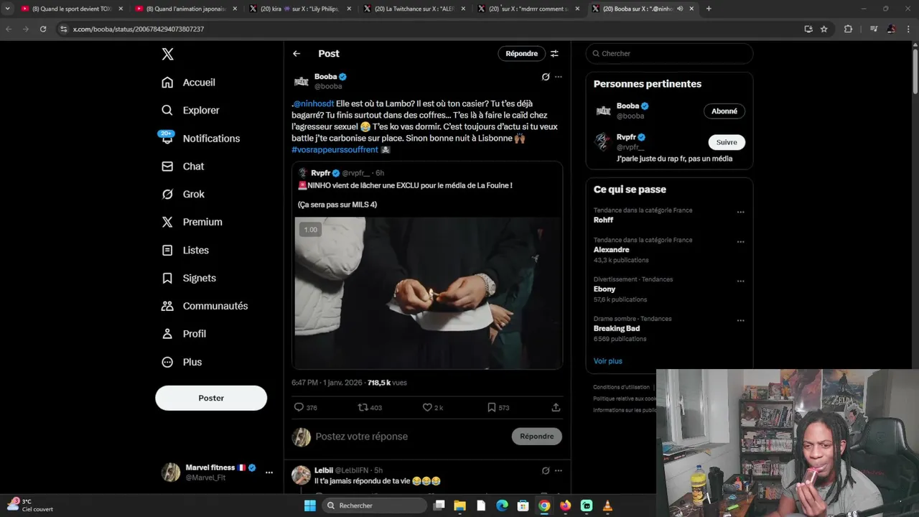Click Grok icon on Lelbil's reply
This screenshot has height=517, width=919.
click(546, 471)
